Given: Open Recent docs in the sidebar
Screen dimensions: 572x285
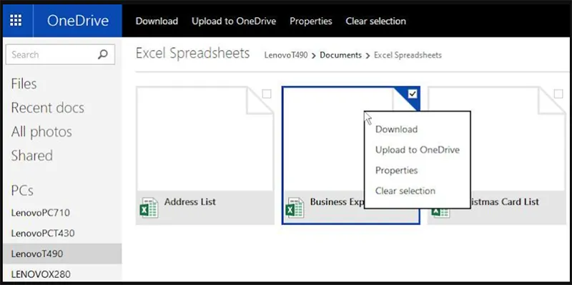Looking at the screenshot, I should (47, 108).
